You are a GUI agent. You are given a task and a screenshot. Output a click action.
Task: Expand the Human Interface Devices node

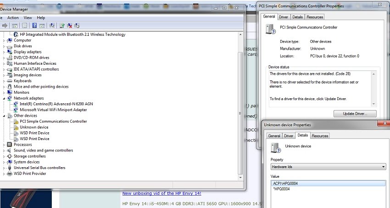pyautogui.click(x=4, y=63)
